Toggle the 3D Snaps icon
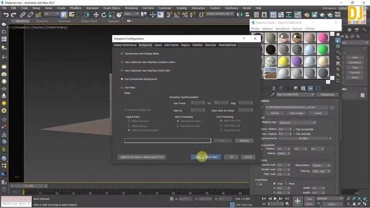This screenshot has width=370, height=208. (x=169, y=15)
